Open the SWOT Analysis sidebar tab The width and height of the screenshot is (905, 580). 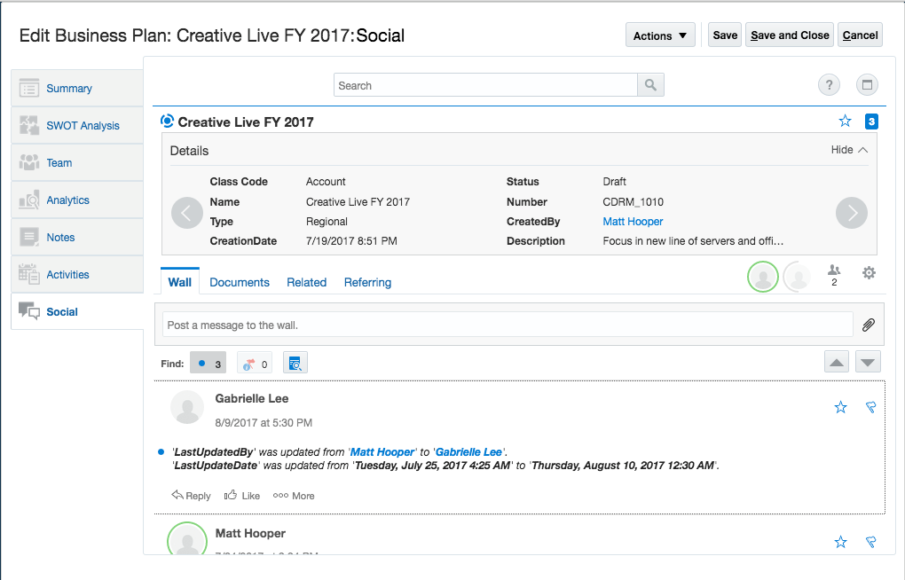(x=83, y=126)
